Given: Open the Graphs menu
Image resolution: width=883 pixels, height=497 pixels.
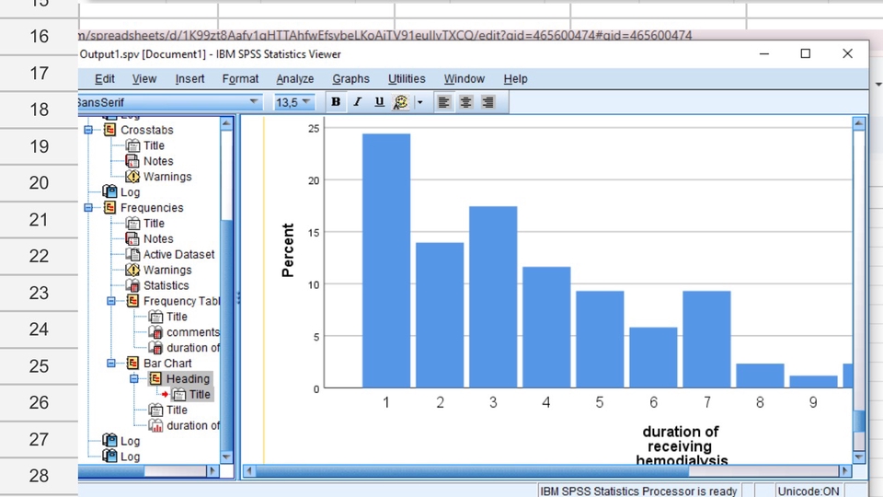Looking at the screenshot, I should [350, 79].
